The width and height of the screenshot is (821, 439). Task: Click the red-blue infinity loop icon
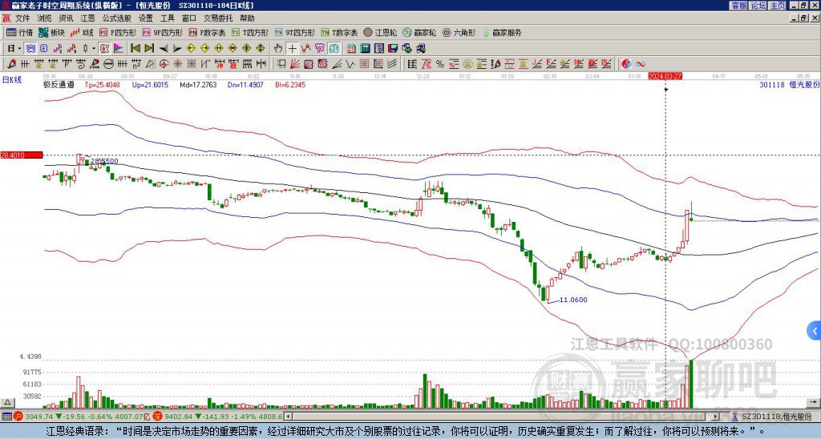pos(641,64)
